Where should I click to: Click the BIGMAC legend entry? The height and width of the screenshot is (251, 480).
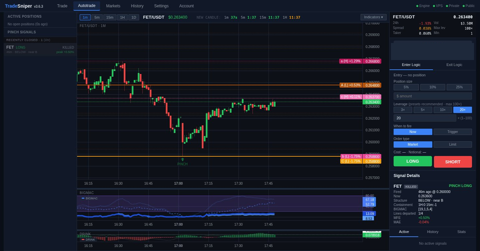click(90, 198)
